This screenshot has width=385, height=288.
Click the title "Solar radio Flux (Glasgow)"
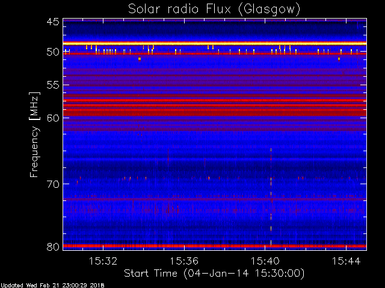click(x=214, y=10)
